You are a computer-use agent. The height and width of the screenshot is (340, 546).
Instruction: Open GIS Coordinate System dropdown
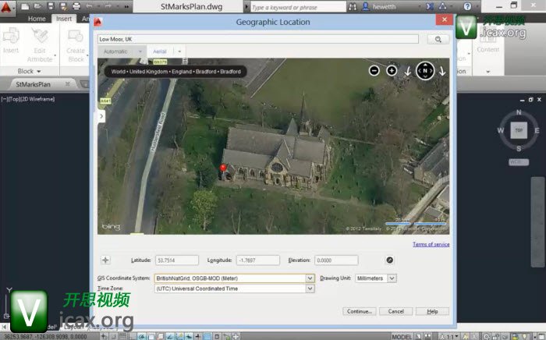click(x=310, y=278)
